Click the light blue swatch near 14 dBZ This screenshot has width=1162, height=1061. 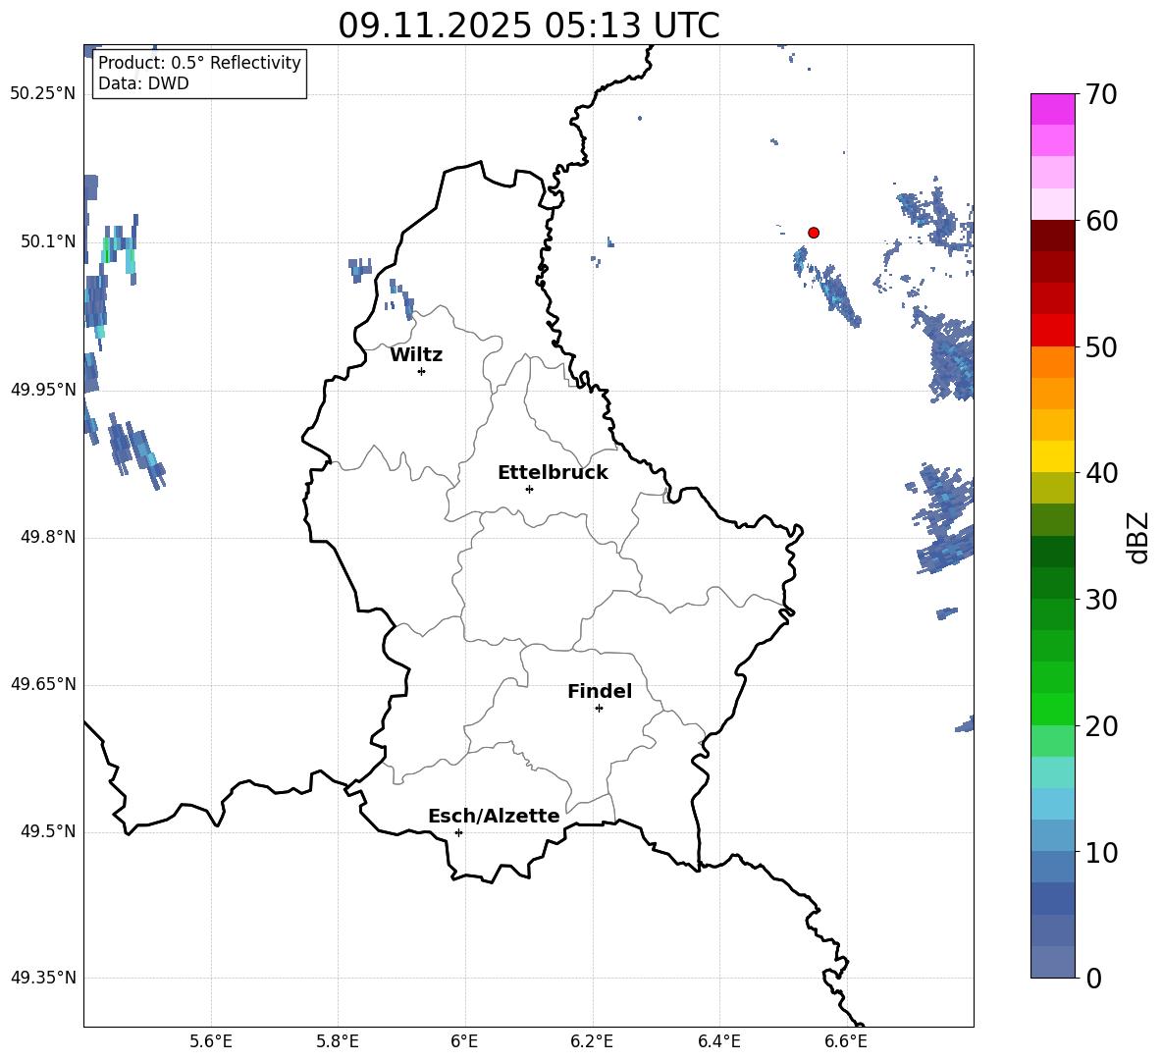point(1053,804)
